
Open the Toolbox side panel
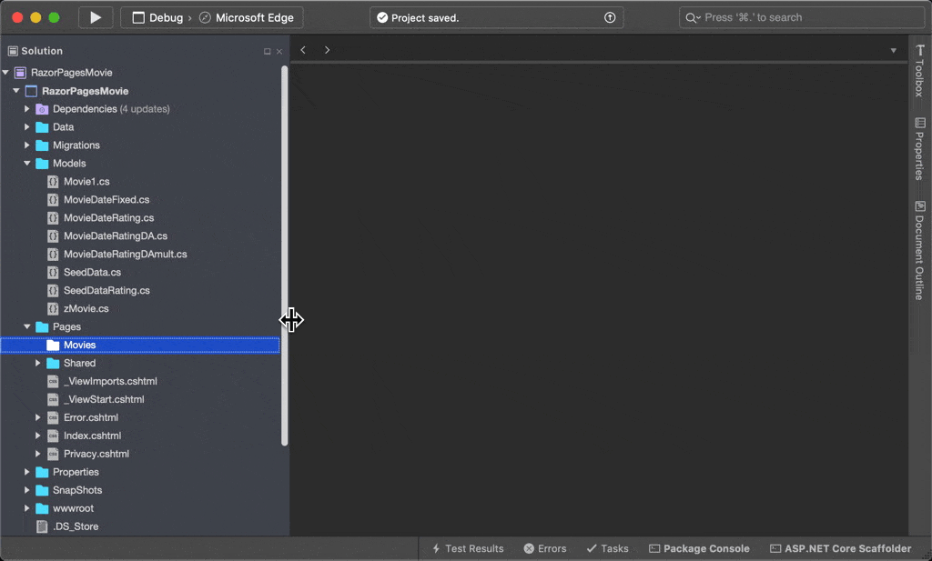(x=919, y=70)
